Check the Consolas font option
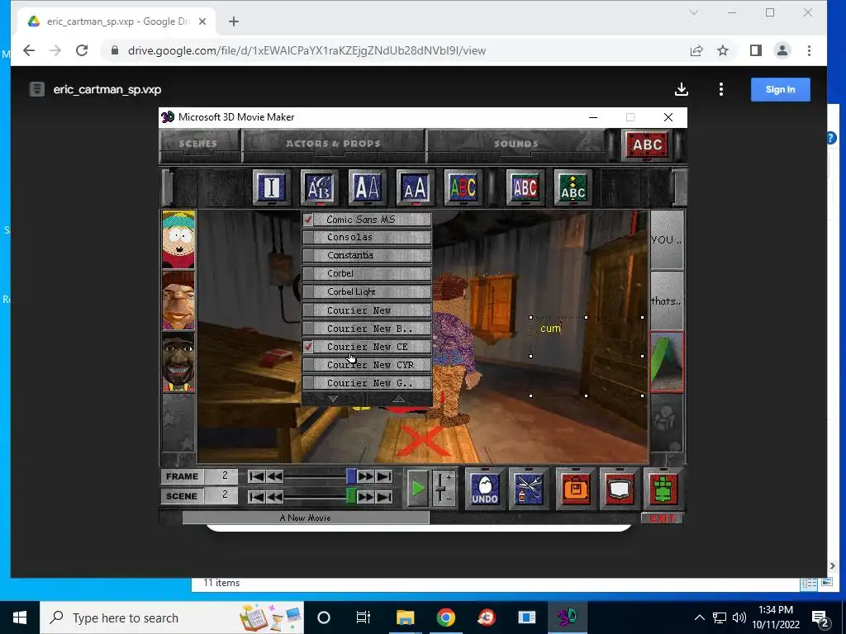The width and height of the screenshot is (846, 634). coord(366,237)
